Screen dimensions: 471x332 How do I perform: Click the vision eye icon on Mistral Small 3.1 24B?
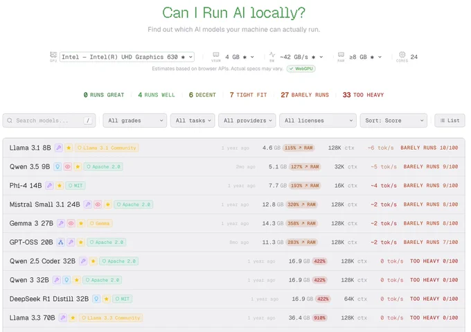pyautogui.click(x=98, y=204)
